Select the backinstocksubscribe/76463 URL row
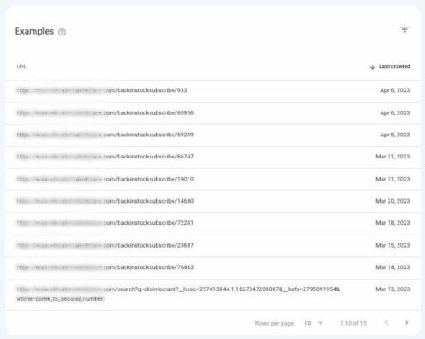This screenshot has width=425, height=339. [213, 267]
